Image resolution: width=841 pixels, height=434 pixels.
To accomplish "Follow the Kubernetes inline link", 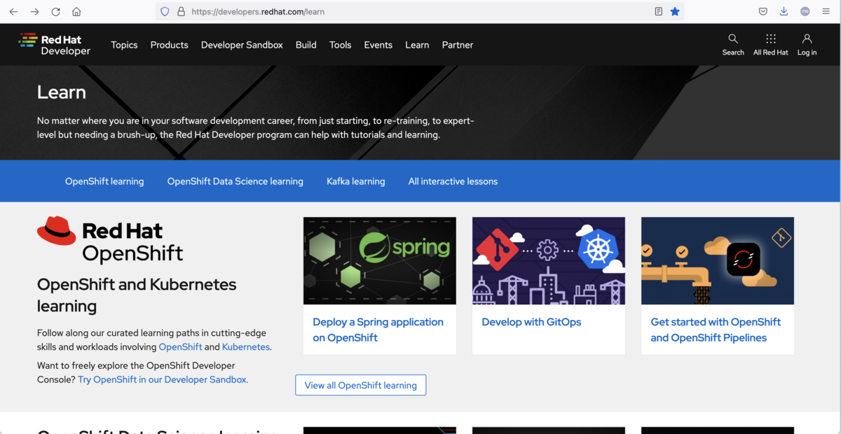I will coord(246,346).
